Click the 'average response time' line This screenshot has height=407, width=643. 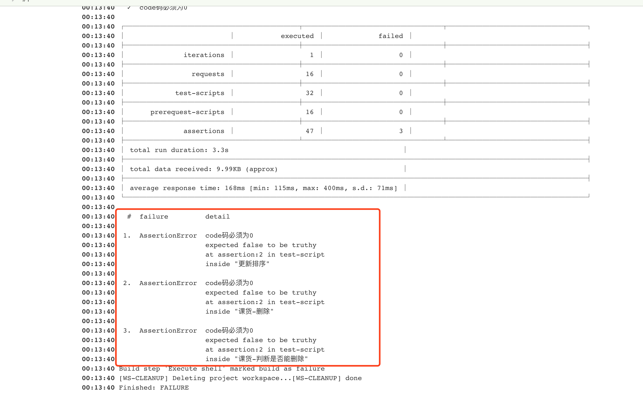tap(263, 188)
